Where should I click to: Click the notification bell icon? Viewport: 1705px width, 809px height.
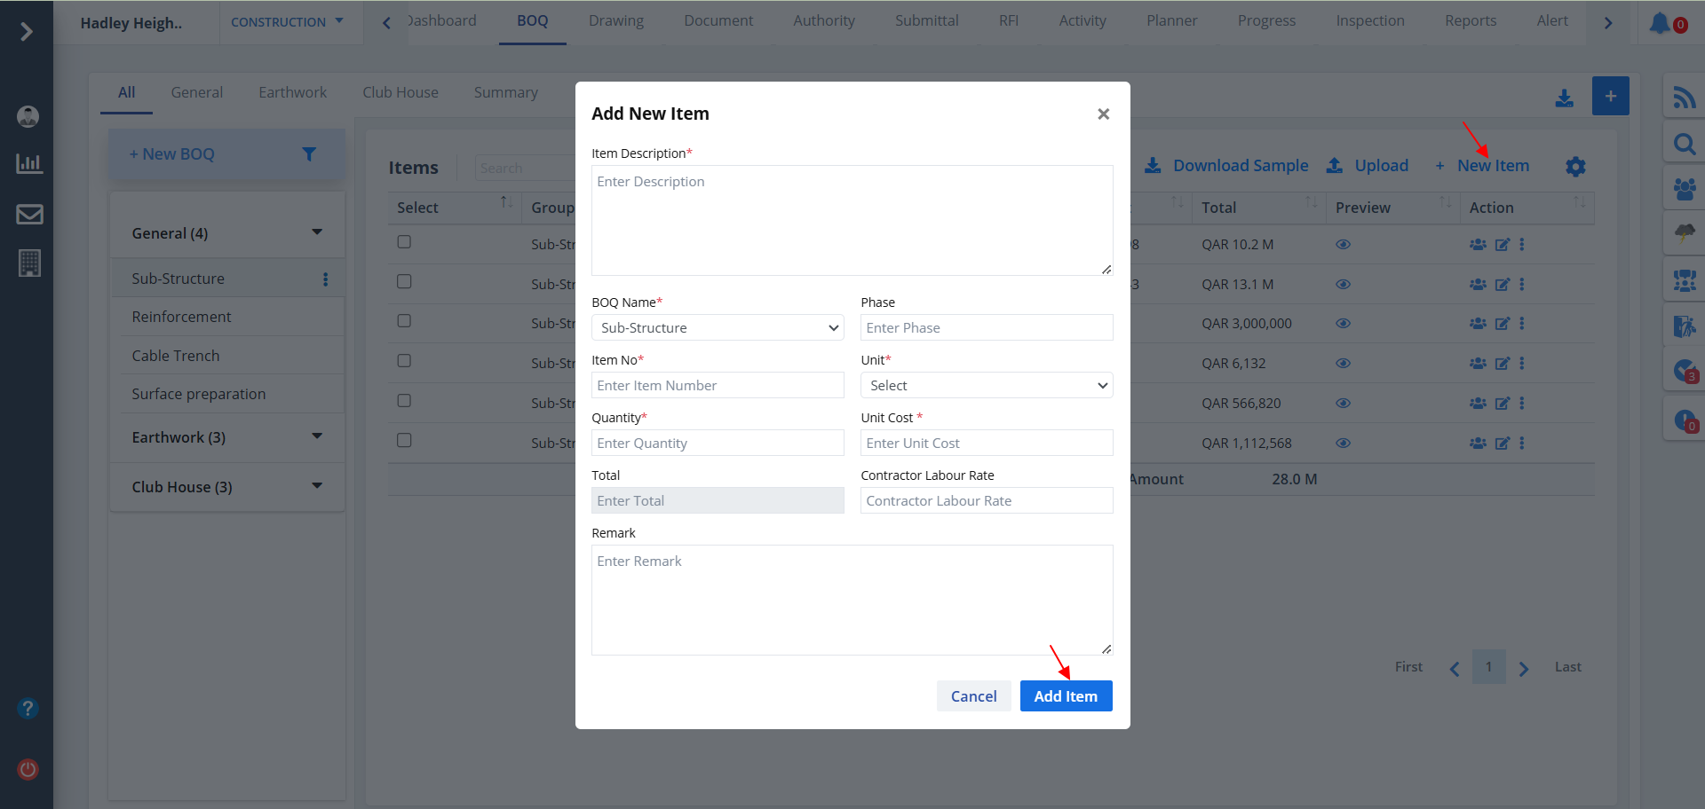(x=1660, y=23)
